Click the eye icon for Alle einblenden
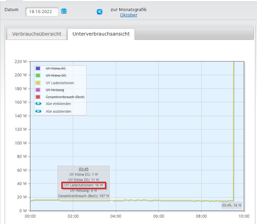Viewport: 257px width, 224px height. 38,104
